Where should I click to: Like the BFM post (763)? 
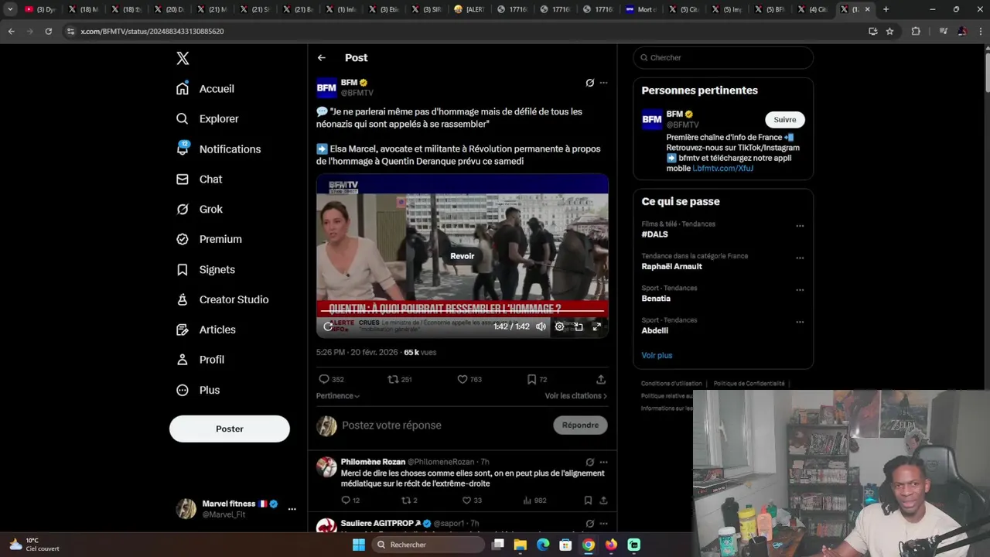(469, 379)
